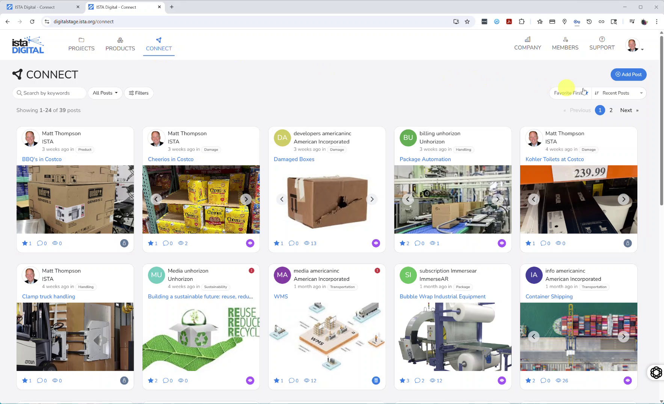Bookmark this page with browser star

pyautogui.click(x=467, y=22)
